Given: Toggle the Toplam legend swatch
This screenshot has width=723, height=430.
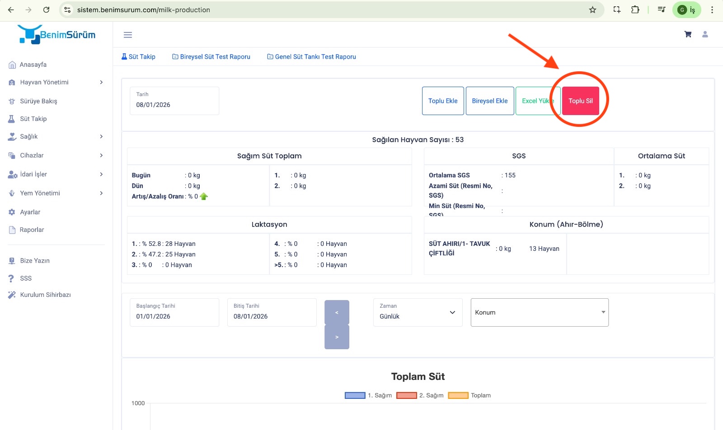Looking at the screenshot, I should (458, 395).
